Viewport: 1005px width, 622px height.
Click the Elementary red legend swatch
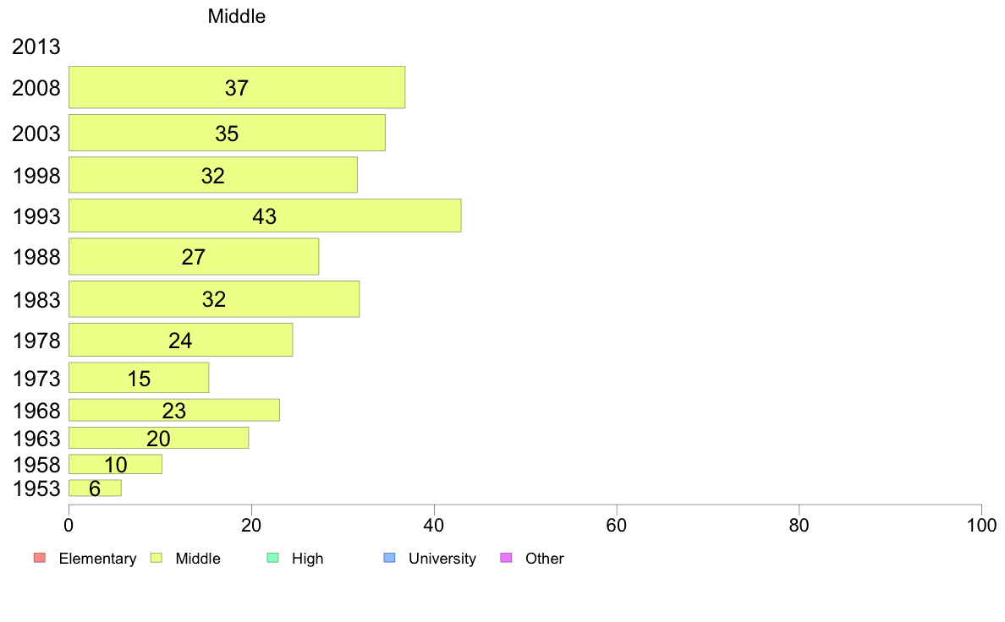coord(40,558)
